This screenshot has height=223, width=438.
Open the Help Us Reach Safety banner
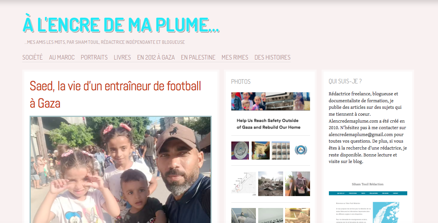click(270, 112)
